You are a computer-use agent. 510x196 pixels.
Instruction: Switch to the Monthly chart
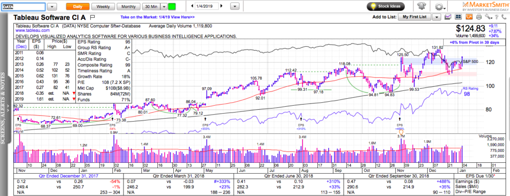tap(128, 6)
